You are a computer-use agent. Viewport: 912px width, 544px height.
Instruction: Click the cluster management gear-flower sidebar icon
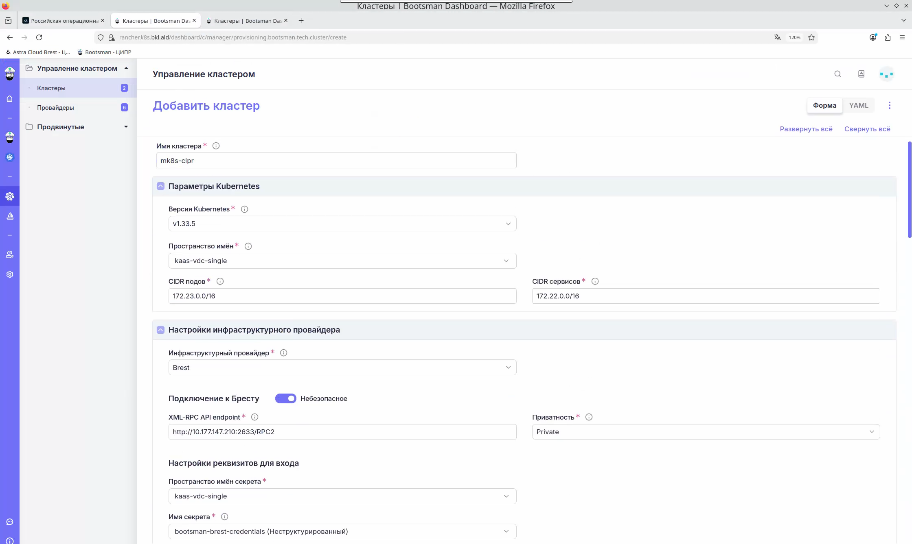click(10, 196)
